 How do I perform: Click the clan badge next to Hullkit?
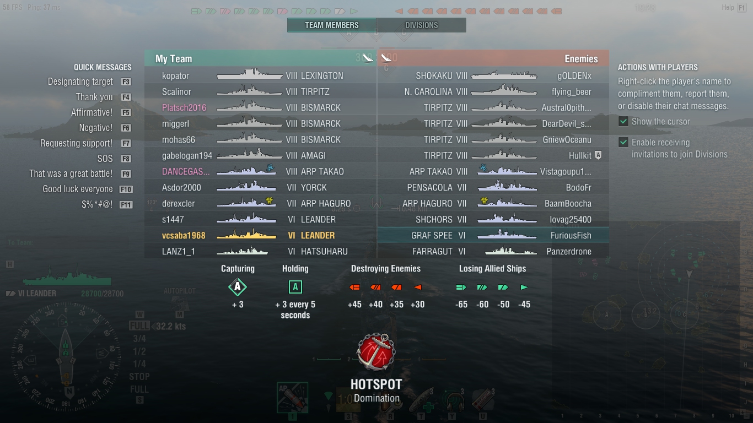coord(599,156)
